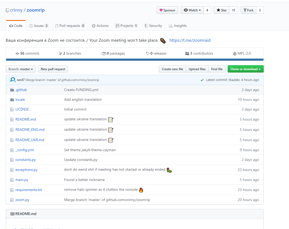Click the New pull request button
The width and height of the screenshot is (289, 229).
pyautogui.click(x=53, y=69)
